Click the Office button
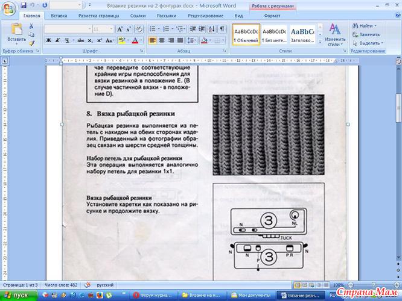The width and height of the screenshot is (402, 301). pyautogui.click(x=8, y=8)
